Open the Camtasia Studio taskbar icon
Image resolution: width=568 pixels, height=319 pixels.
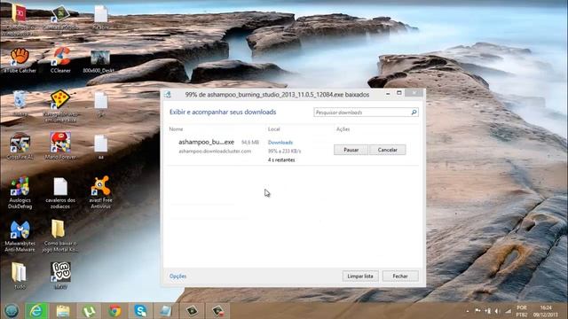(x=192, y=311)
